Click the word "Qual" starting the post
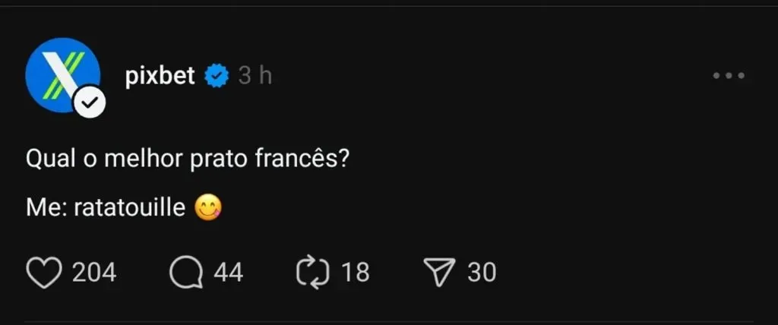The image size is (778, 325). pos(48,160)
